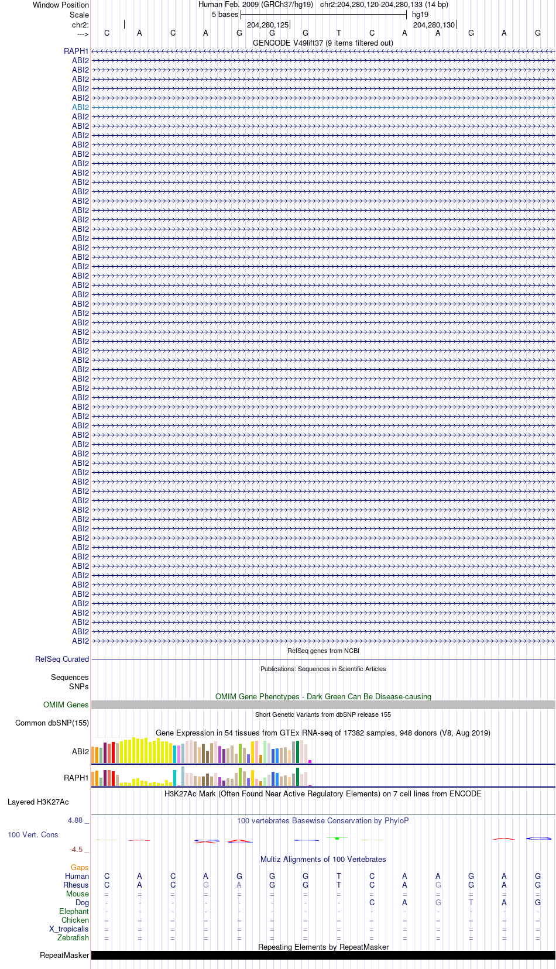Click the Zebrafish species label
This screenshot has height=969, width=556.
[x=73, y=937]
